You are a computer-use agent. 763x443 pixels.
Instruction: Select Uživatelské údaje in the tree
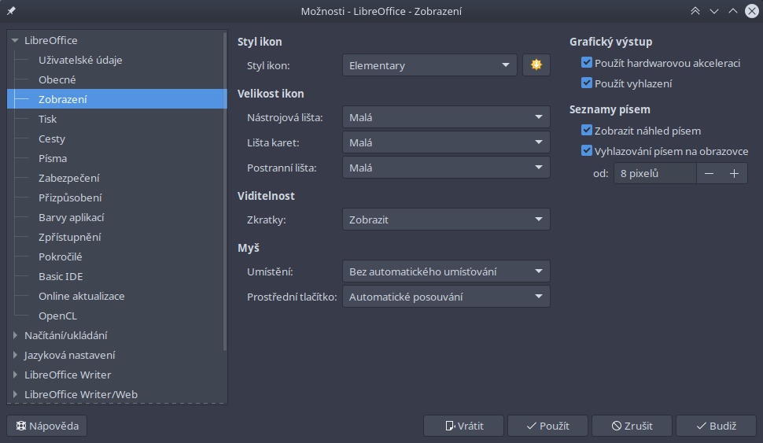coord(80,60)
